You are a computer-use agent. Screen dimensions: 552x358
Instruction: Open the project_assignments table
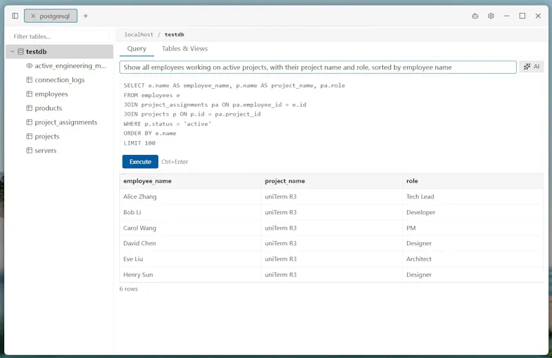pos(66,123)
